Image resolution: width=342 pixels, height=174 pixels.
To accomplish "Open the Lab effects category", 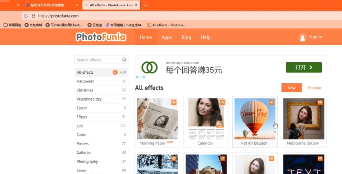I will (x=80, y=126).
